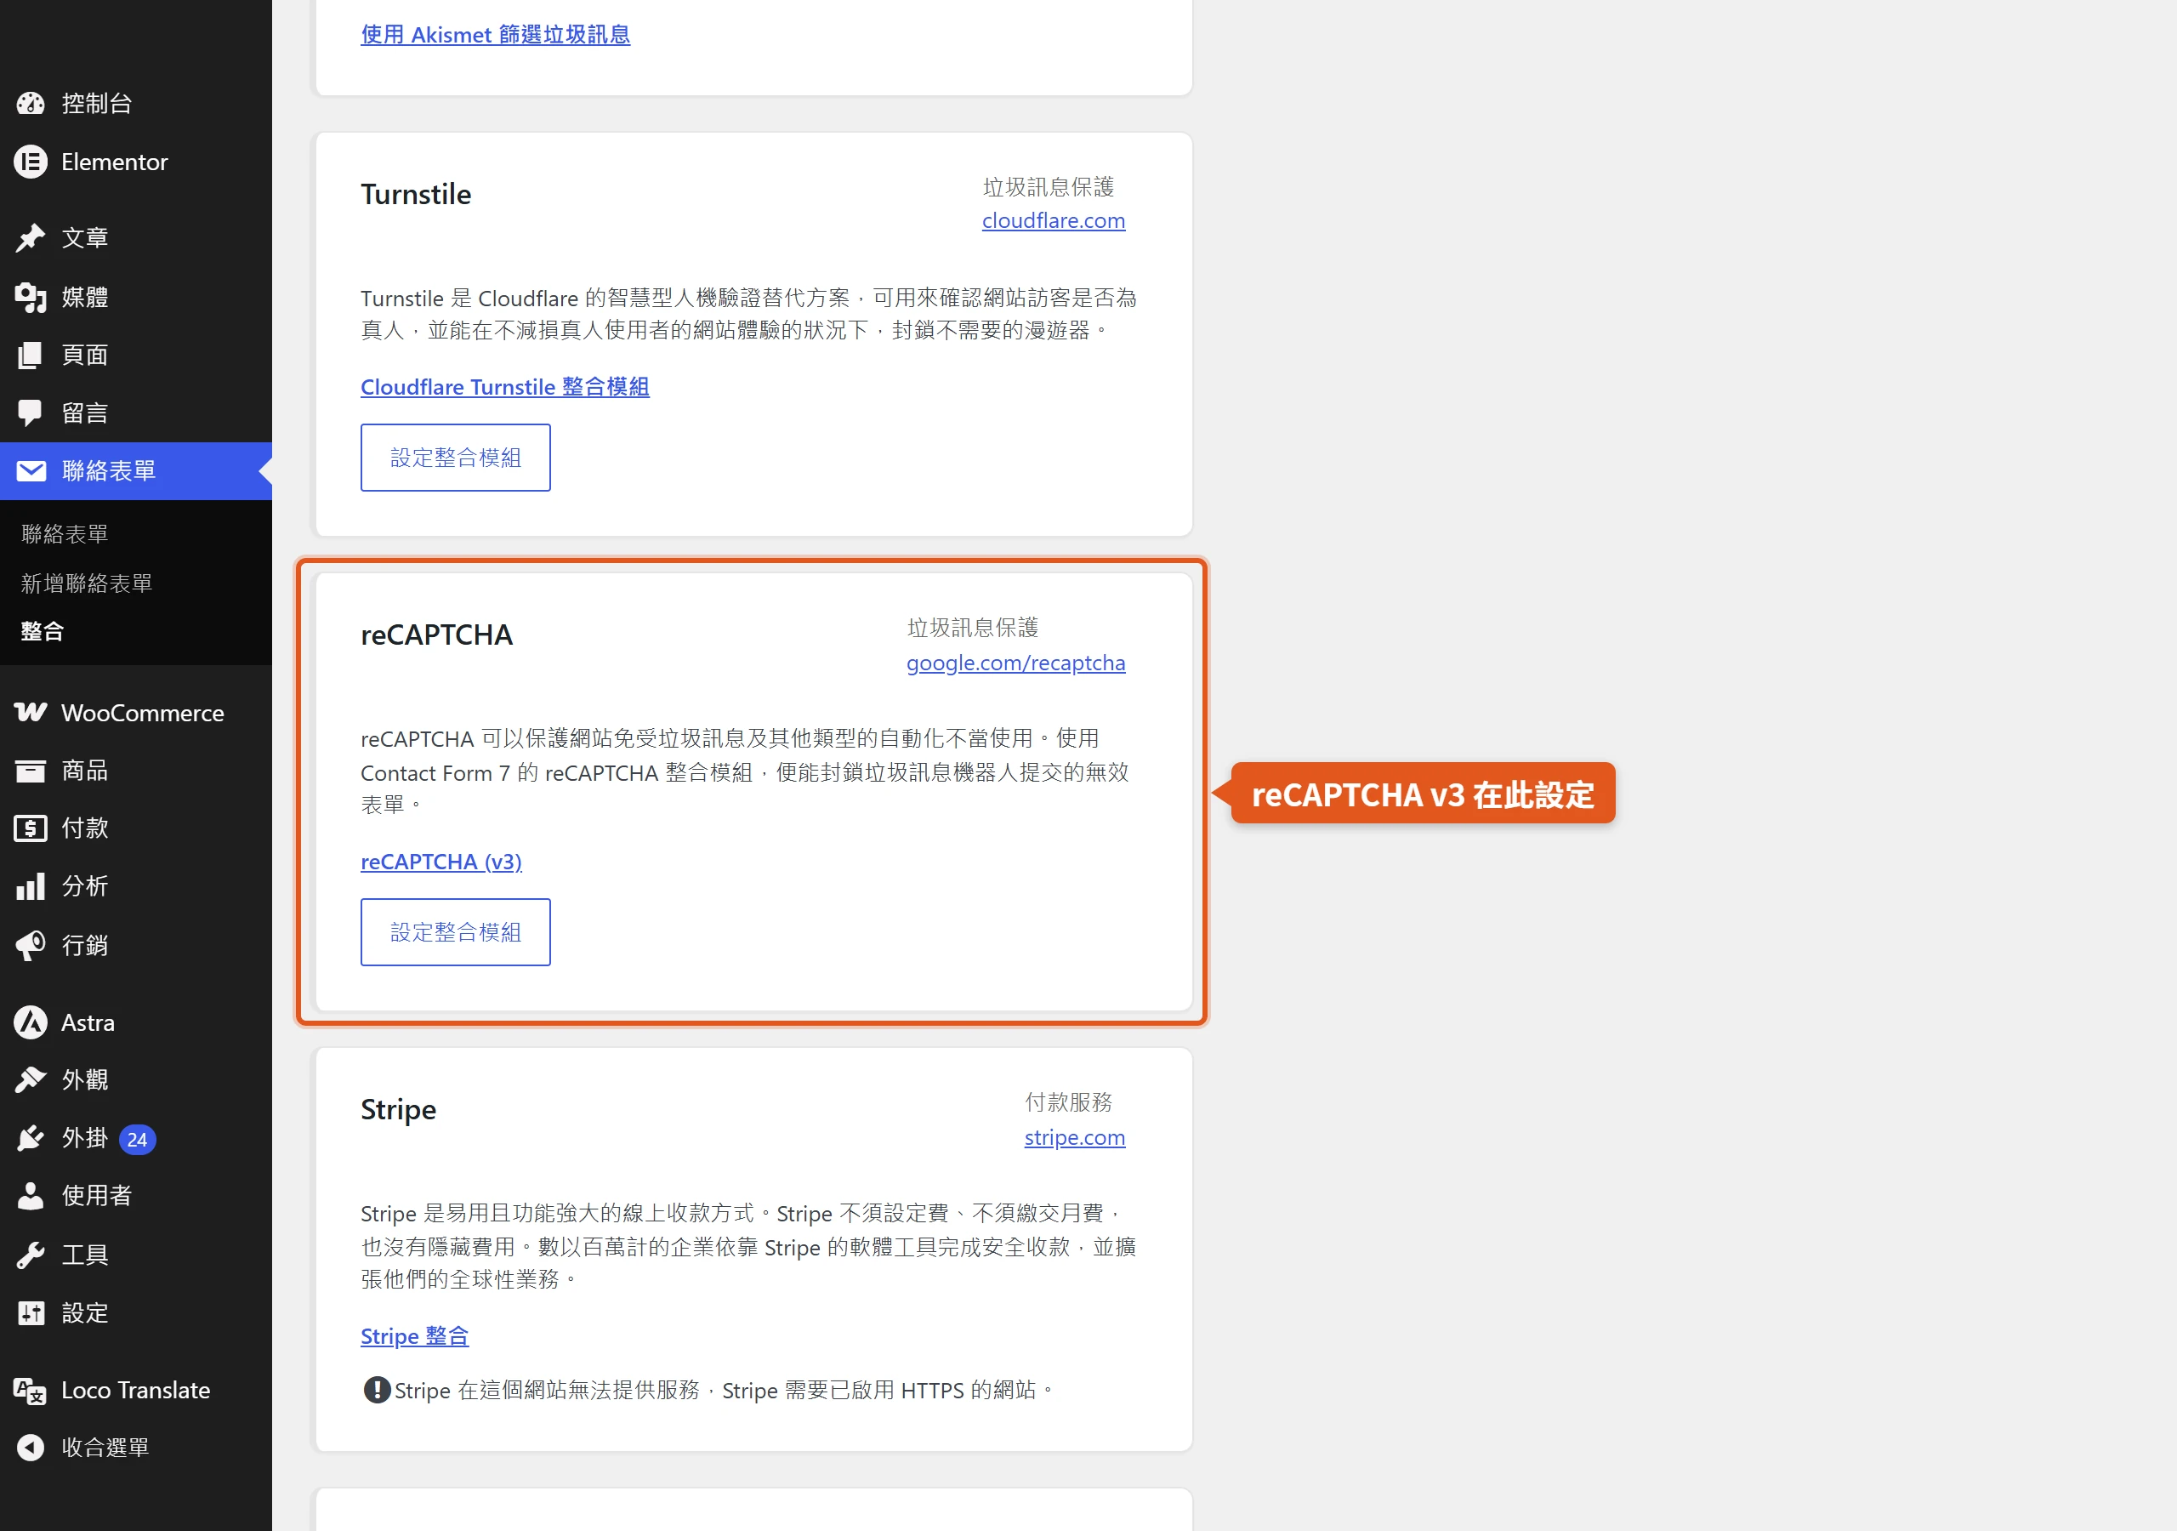Click 設定整合模組 button under Turnstile
Viewport: 2177px width, 1531px height.
455,458
